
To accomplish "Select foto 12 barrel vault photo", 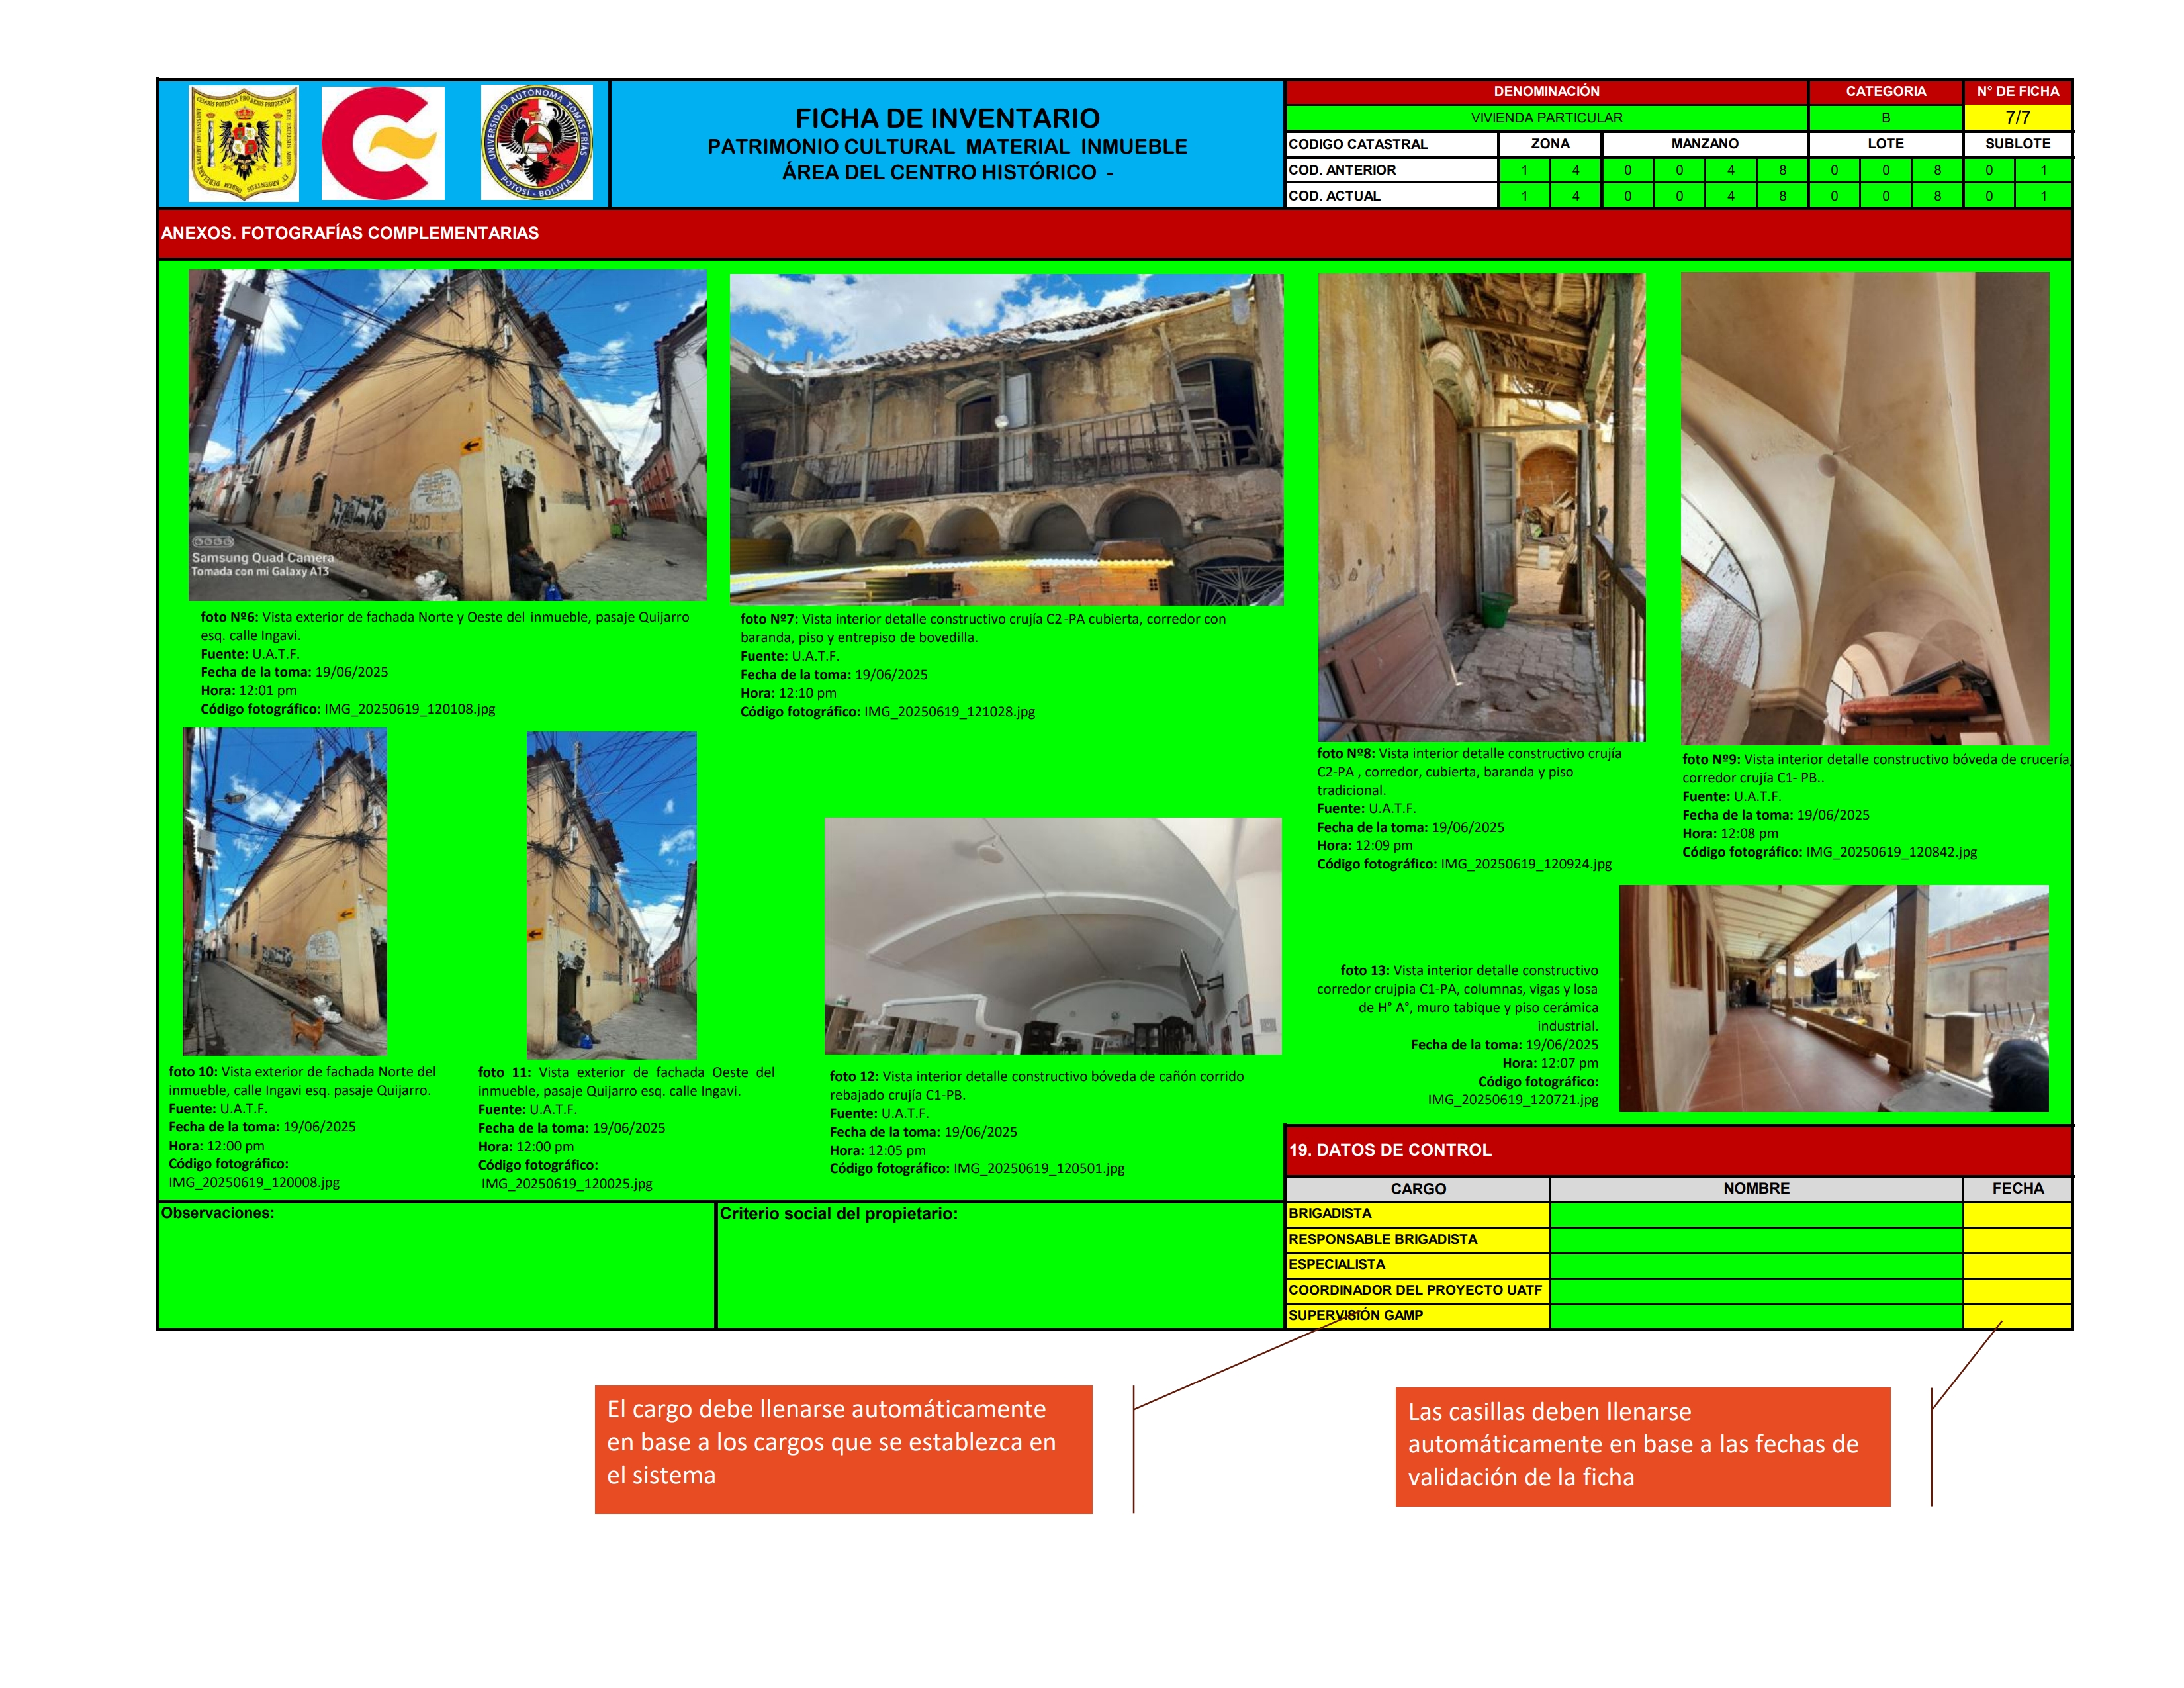I will click(1053, 936).
